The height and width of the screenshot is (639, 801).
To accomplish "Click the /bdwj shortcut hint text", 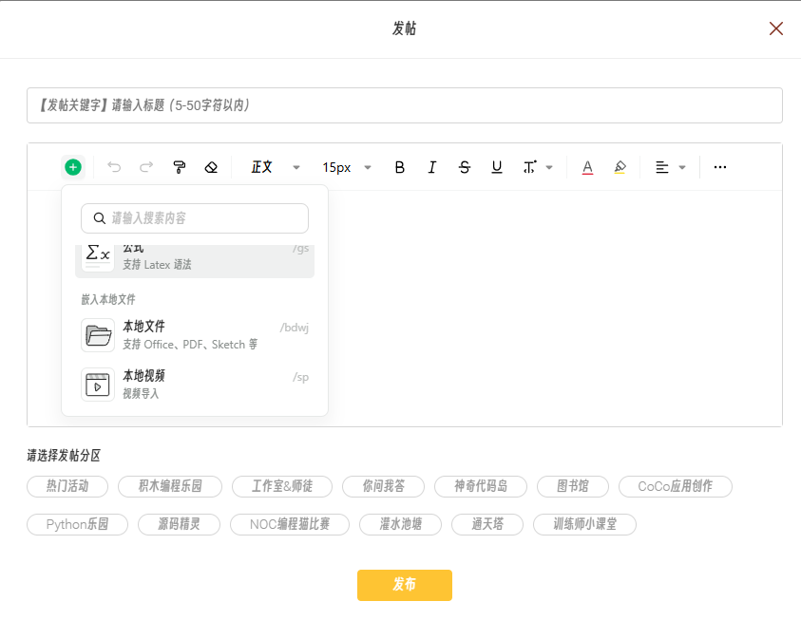I will pos(295,328).
